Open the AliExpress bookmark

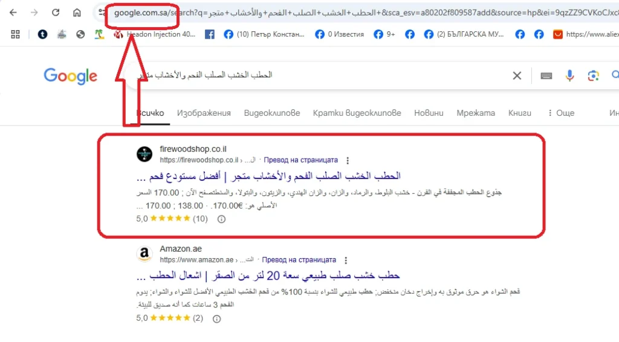[586, 34]
